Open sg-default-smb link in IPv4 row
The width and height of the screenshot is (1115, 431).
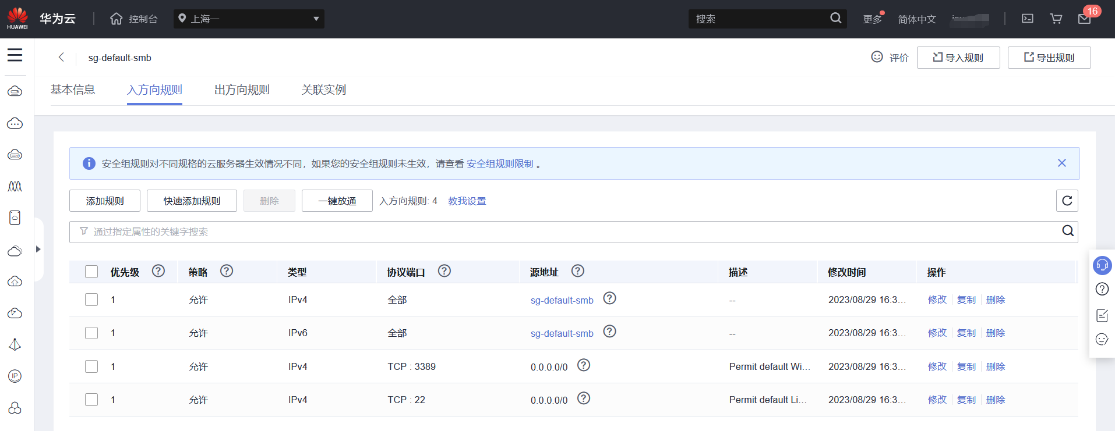[x=562, y=300]
